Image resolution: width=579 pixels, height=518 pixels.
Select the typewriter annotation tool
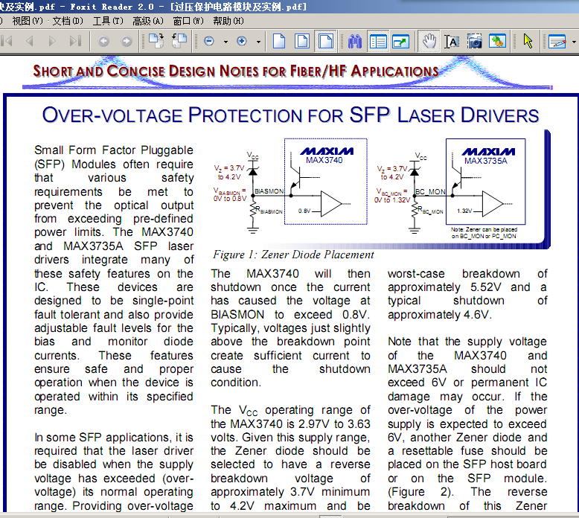tap(557, 42)
